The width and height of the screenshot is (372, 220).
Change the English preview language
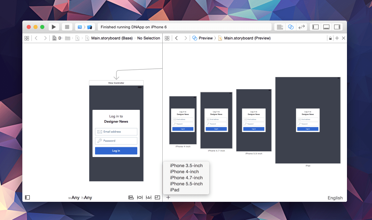coord(335,198)
